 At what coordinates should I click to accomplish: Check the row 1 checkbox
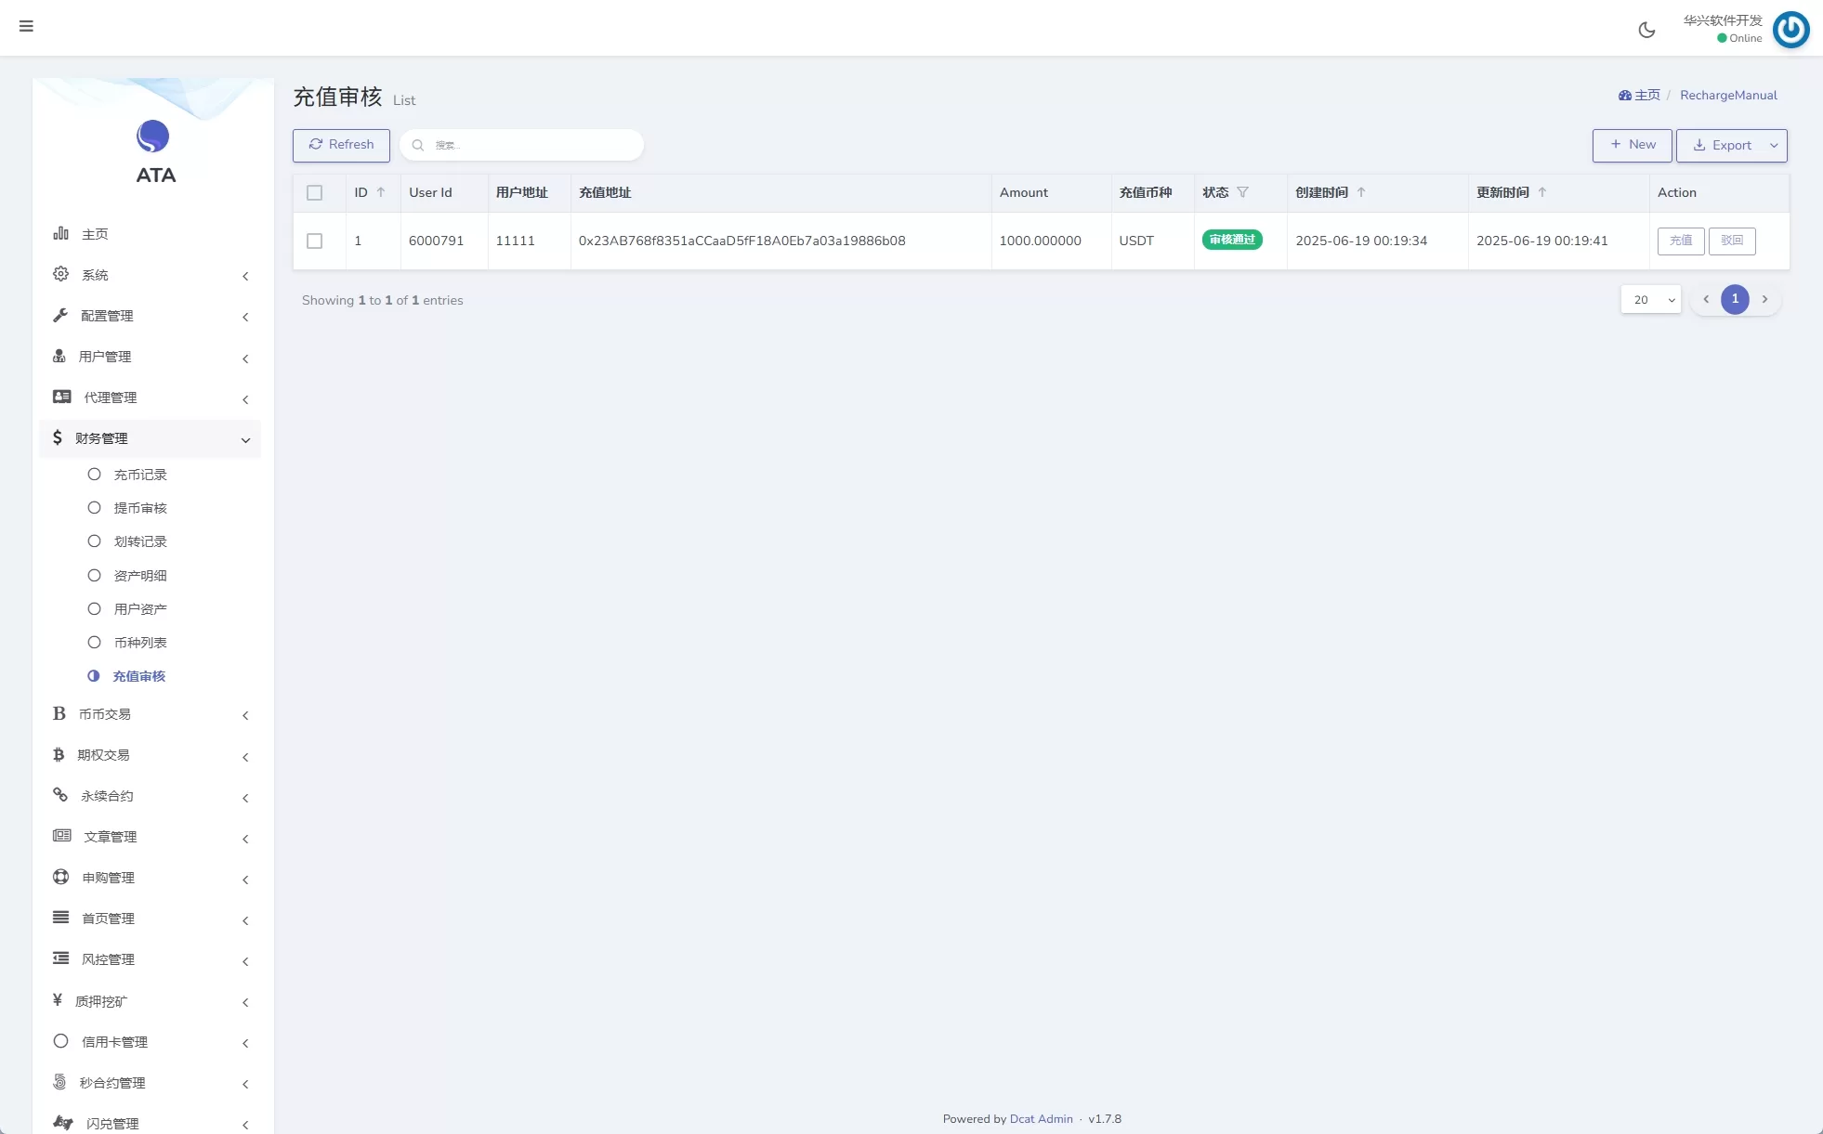click(x=314, y=241)
